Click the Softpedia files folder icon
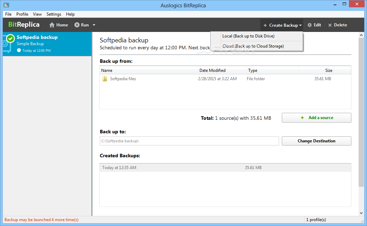Image resolution: width=367 pixels, height=226 pixels. (x=105, y=79)
